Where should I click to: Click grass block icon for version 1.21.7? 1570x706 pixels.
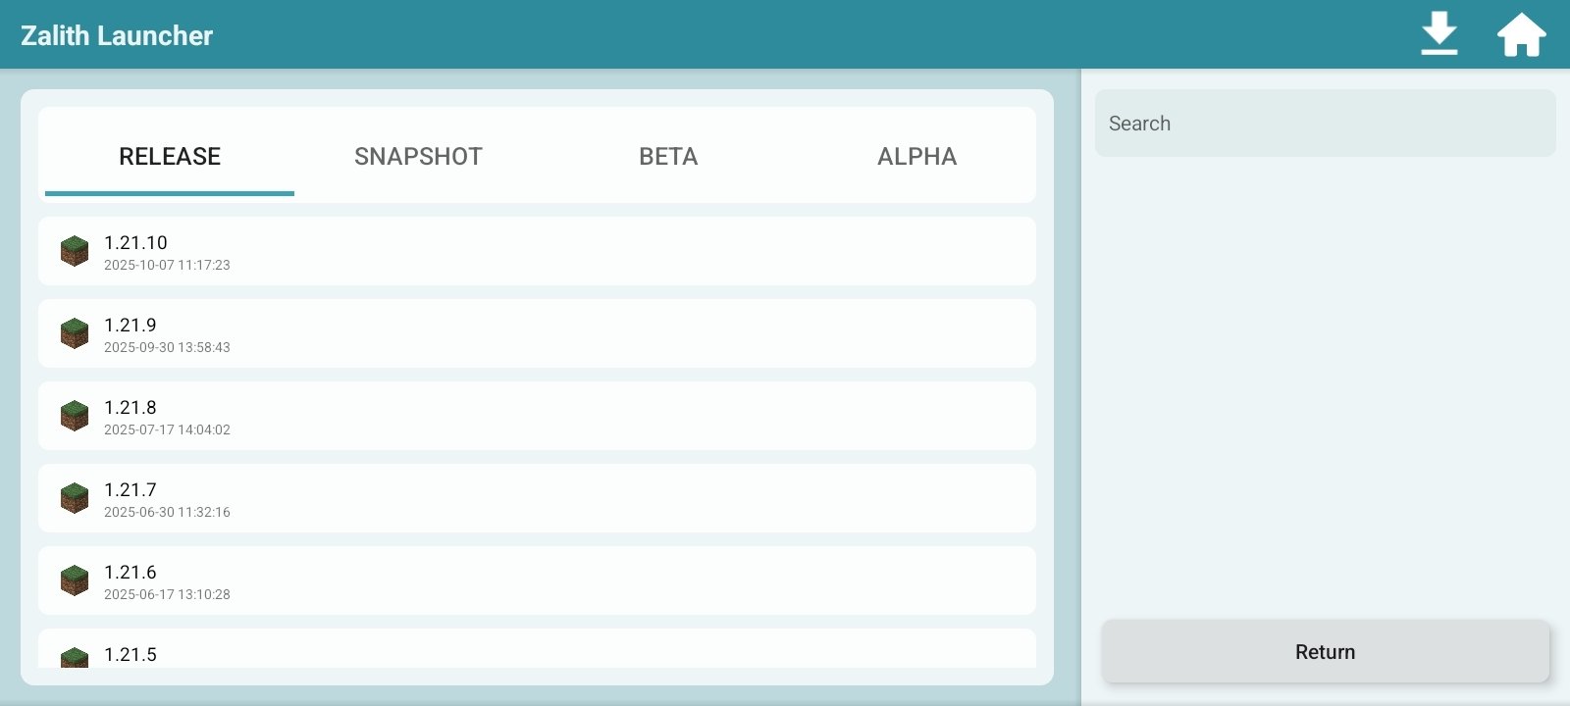pos(75,498)
